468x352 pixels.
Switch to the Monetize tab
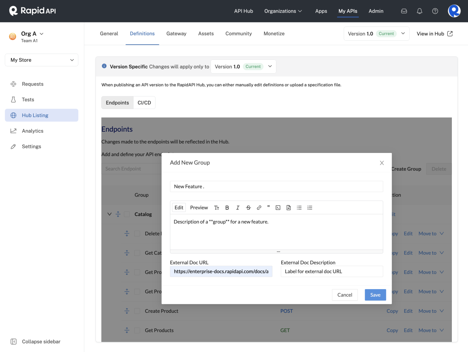[x=274, y=34]
